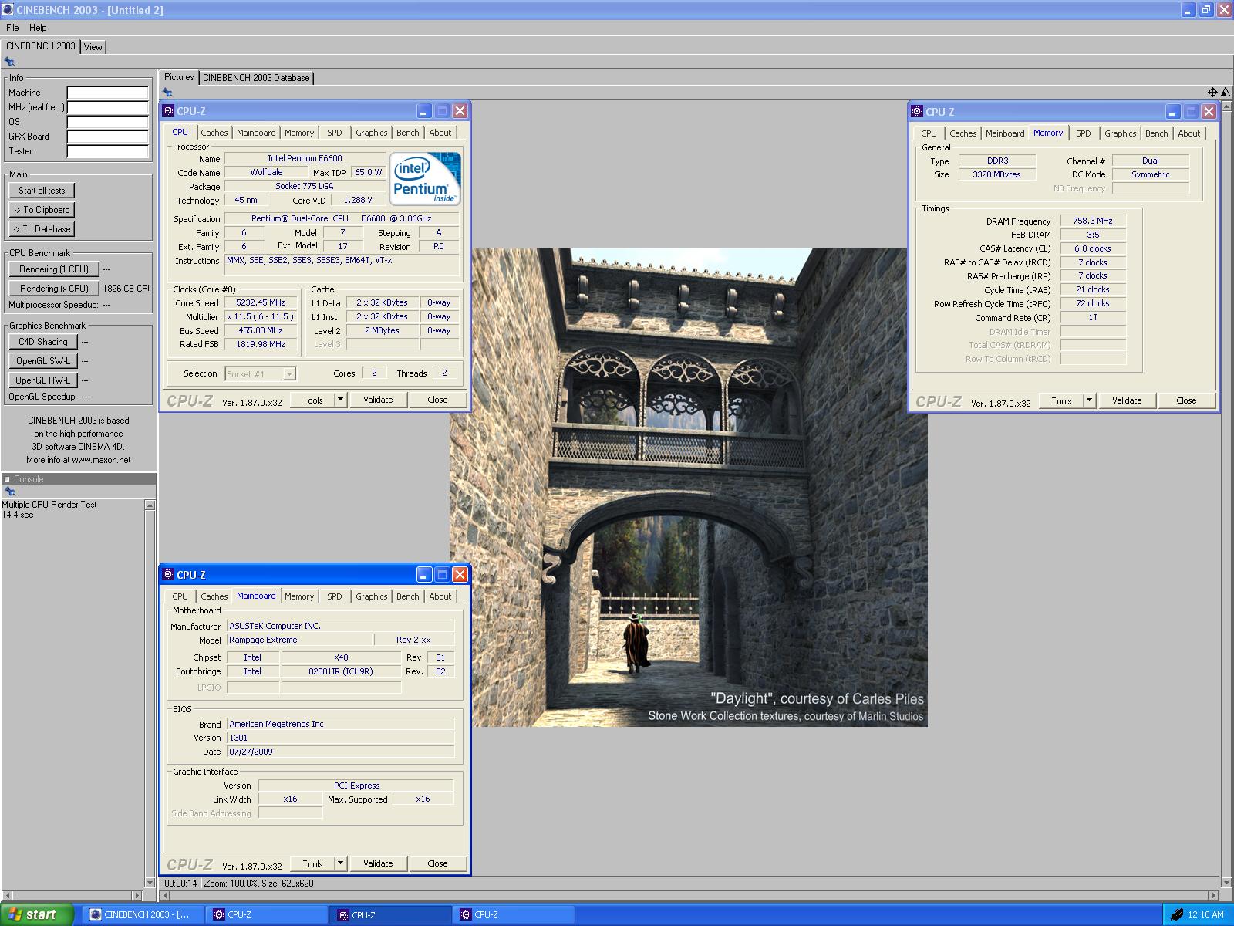Click the CPU-Z title icon in the Mainboard tab window
The image size is (1234, 926).
pos(168,575)
